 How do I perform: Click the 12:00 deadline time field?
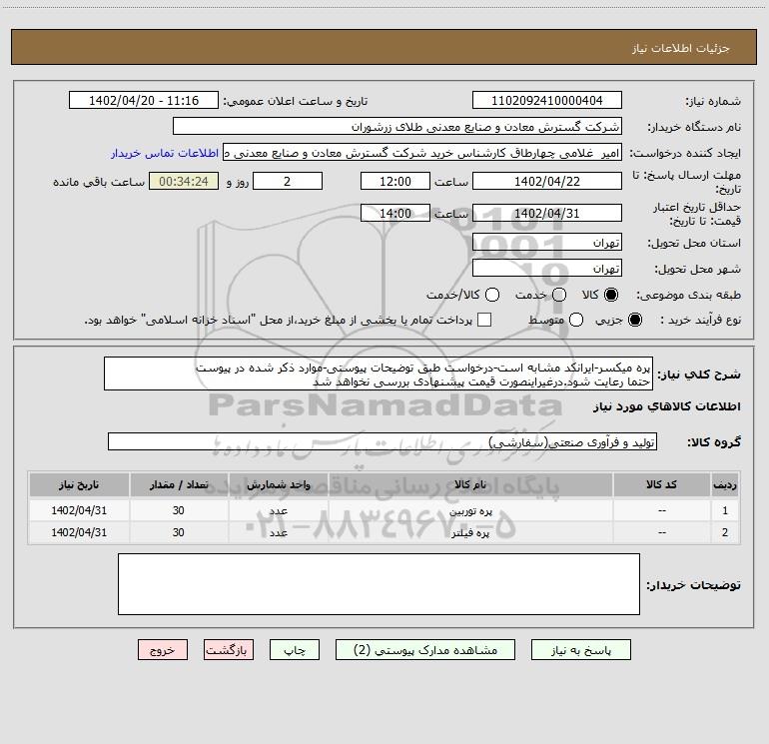(x=395, y=181)
